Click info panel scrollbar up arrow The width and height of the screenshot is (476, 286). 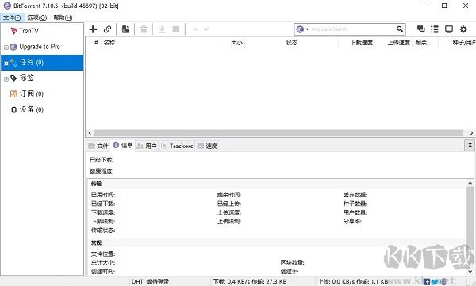[x=470, y=183]
